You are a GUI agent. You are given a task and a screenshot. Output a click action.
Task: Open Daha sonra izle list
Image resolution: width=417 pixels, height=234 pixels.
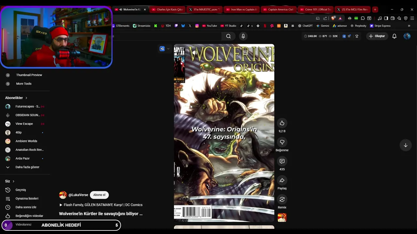pos(26,207)
